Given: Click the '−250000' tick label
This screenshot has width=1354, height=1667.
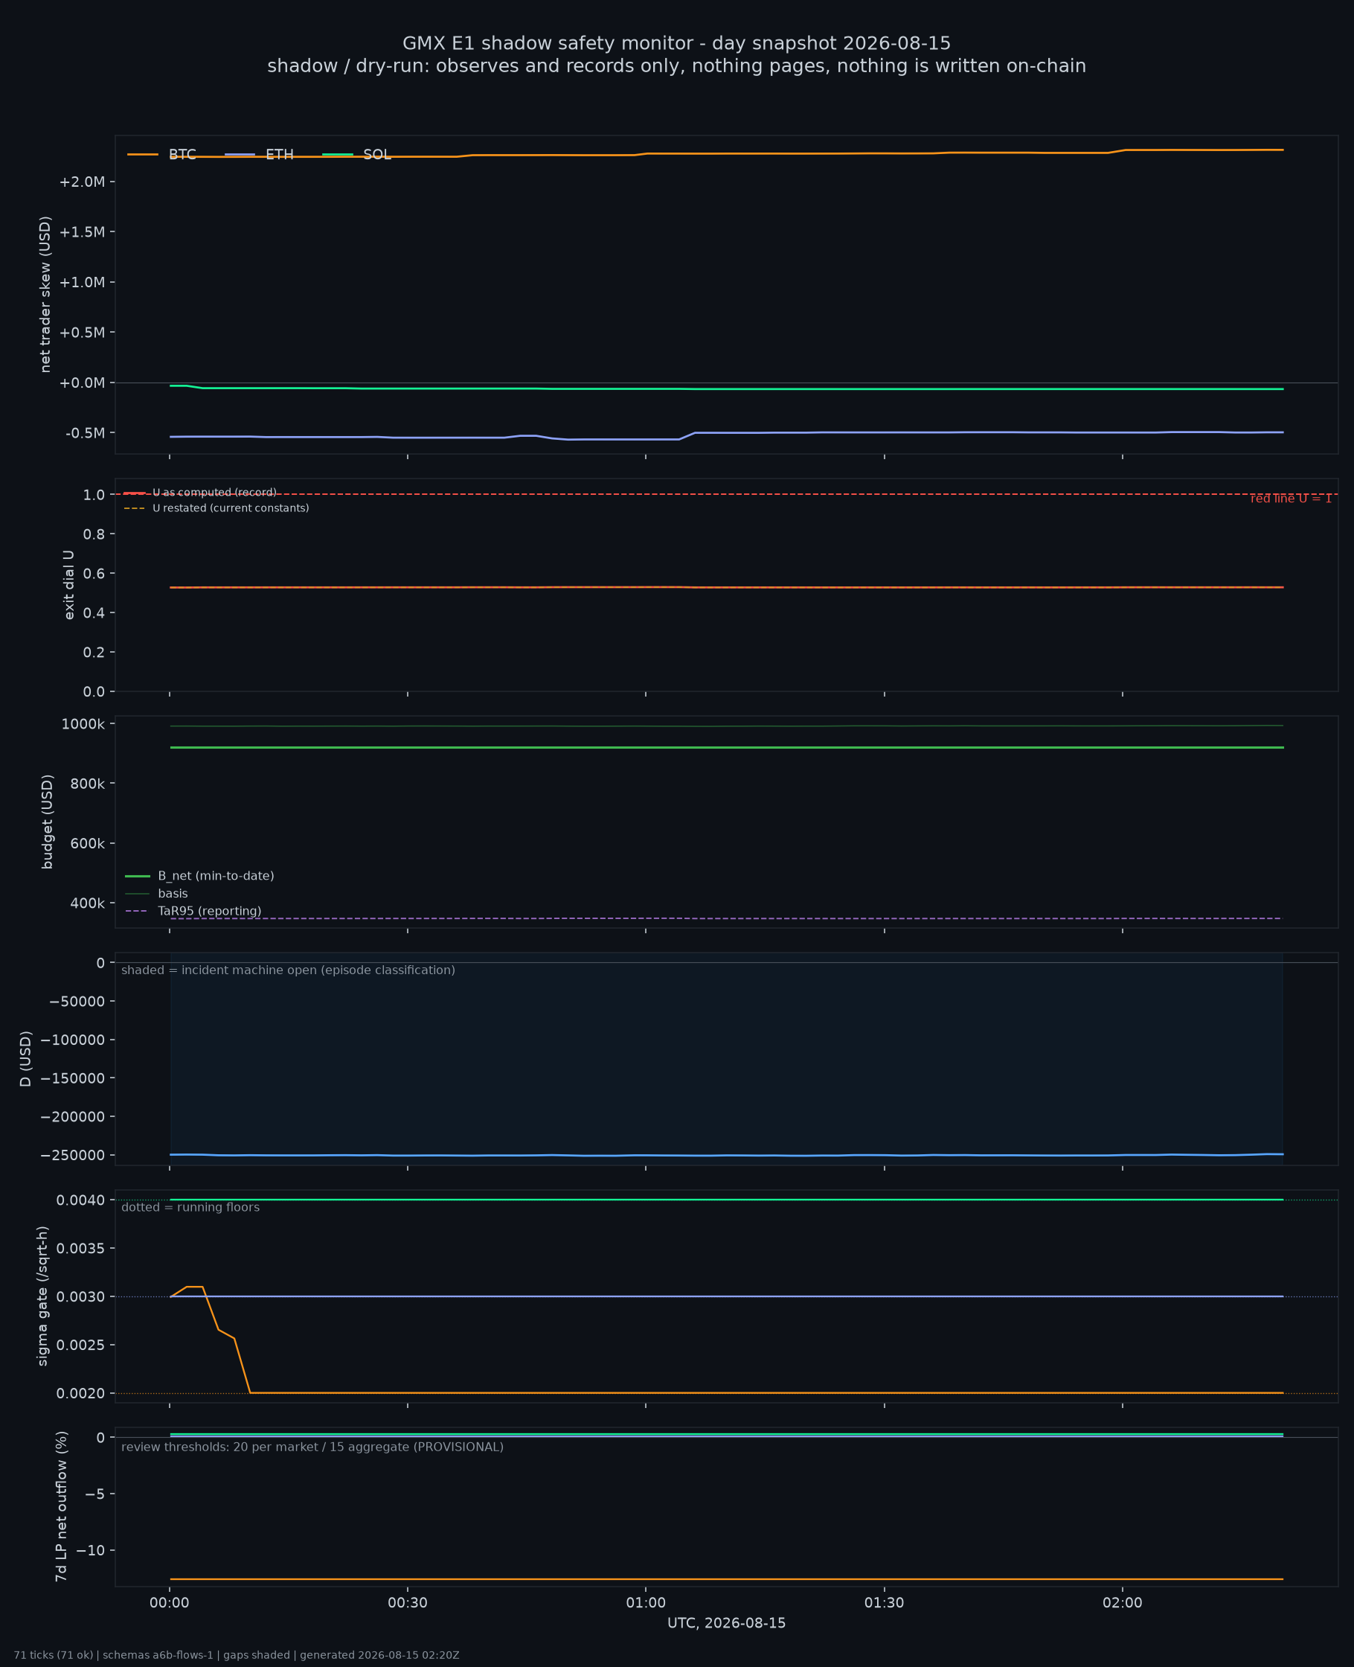Looking at the screenshot, I should pyautogui.click(x=73, y=1154).
